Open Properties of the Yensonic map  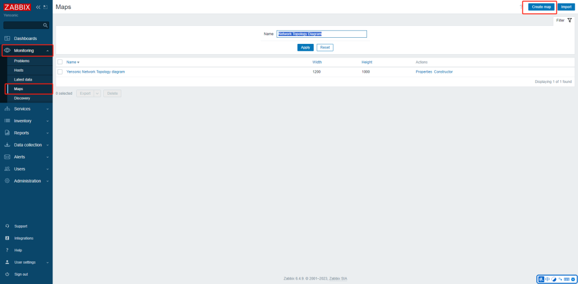tap(424, 72)
